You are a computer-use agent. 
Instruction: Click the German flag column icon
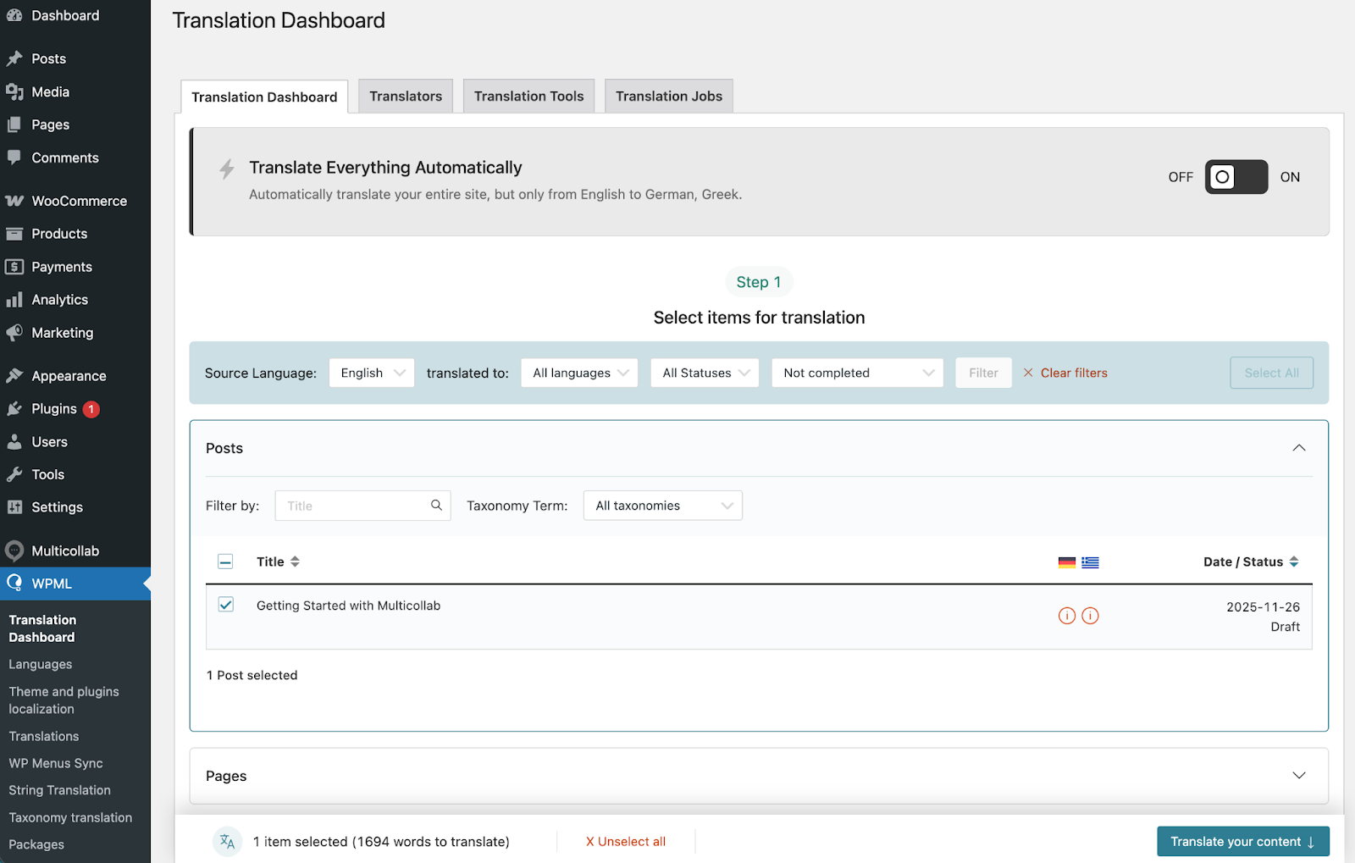[1067, 562]
